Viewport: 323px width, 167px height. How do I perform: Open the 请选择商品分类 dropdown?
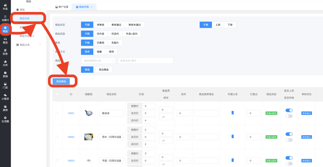coord(98,61)
